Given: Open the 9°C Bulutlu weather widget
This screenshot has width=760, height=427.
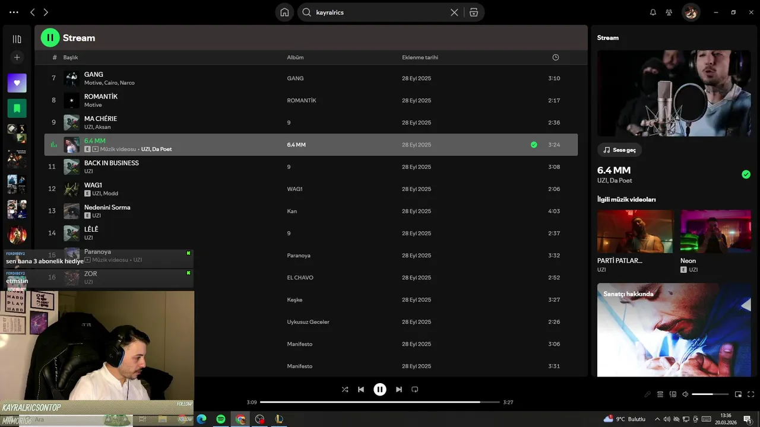Looking at the screenshot, I should [x=624, y=419].
